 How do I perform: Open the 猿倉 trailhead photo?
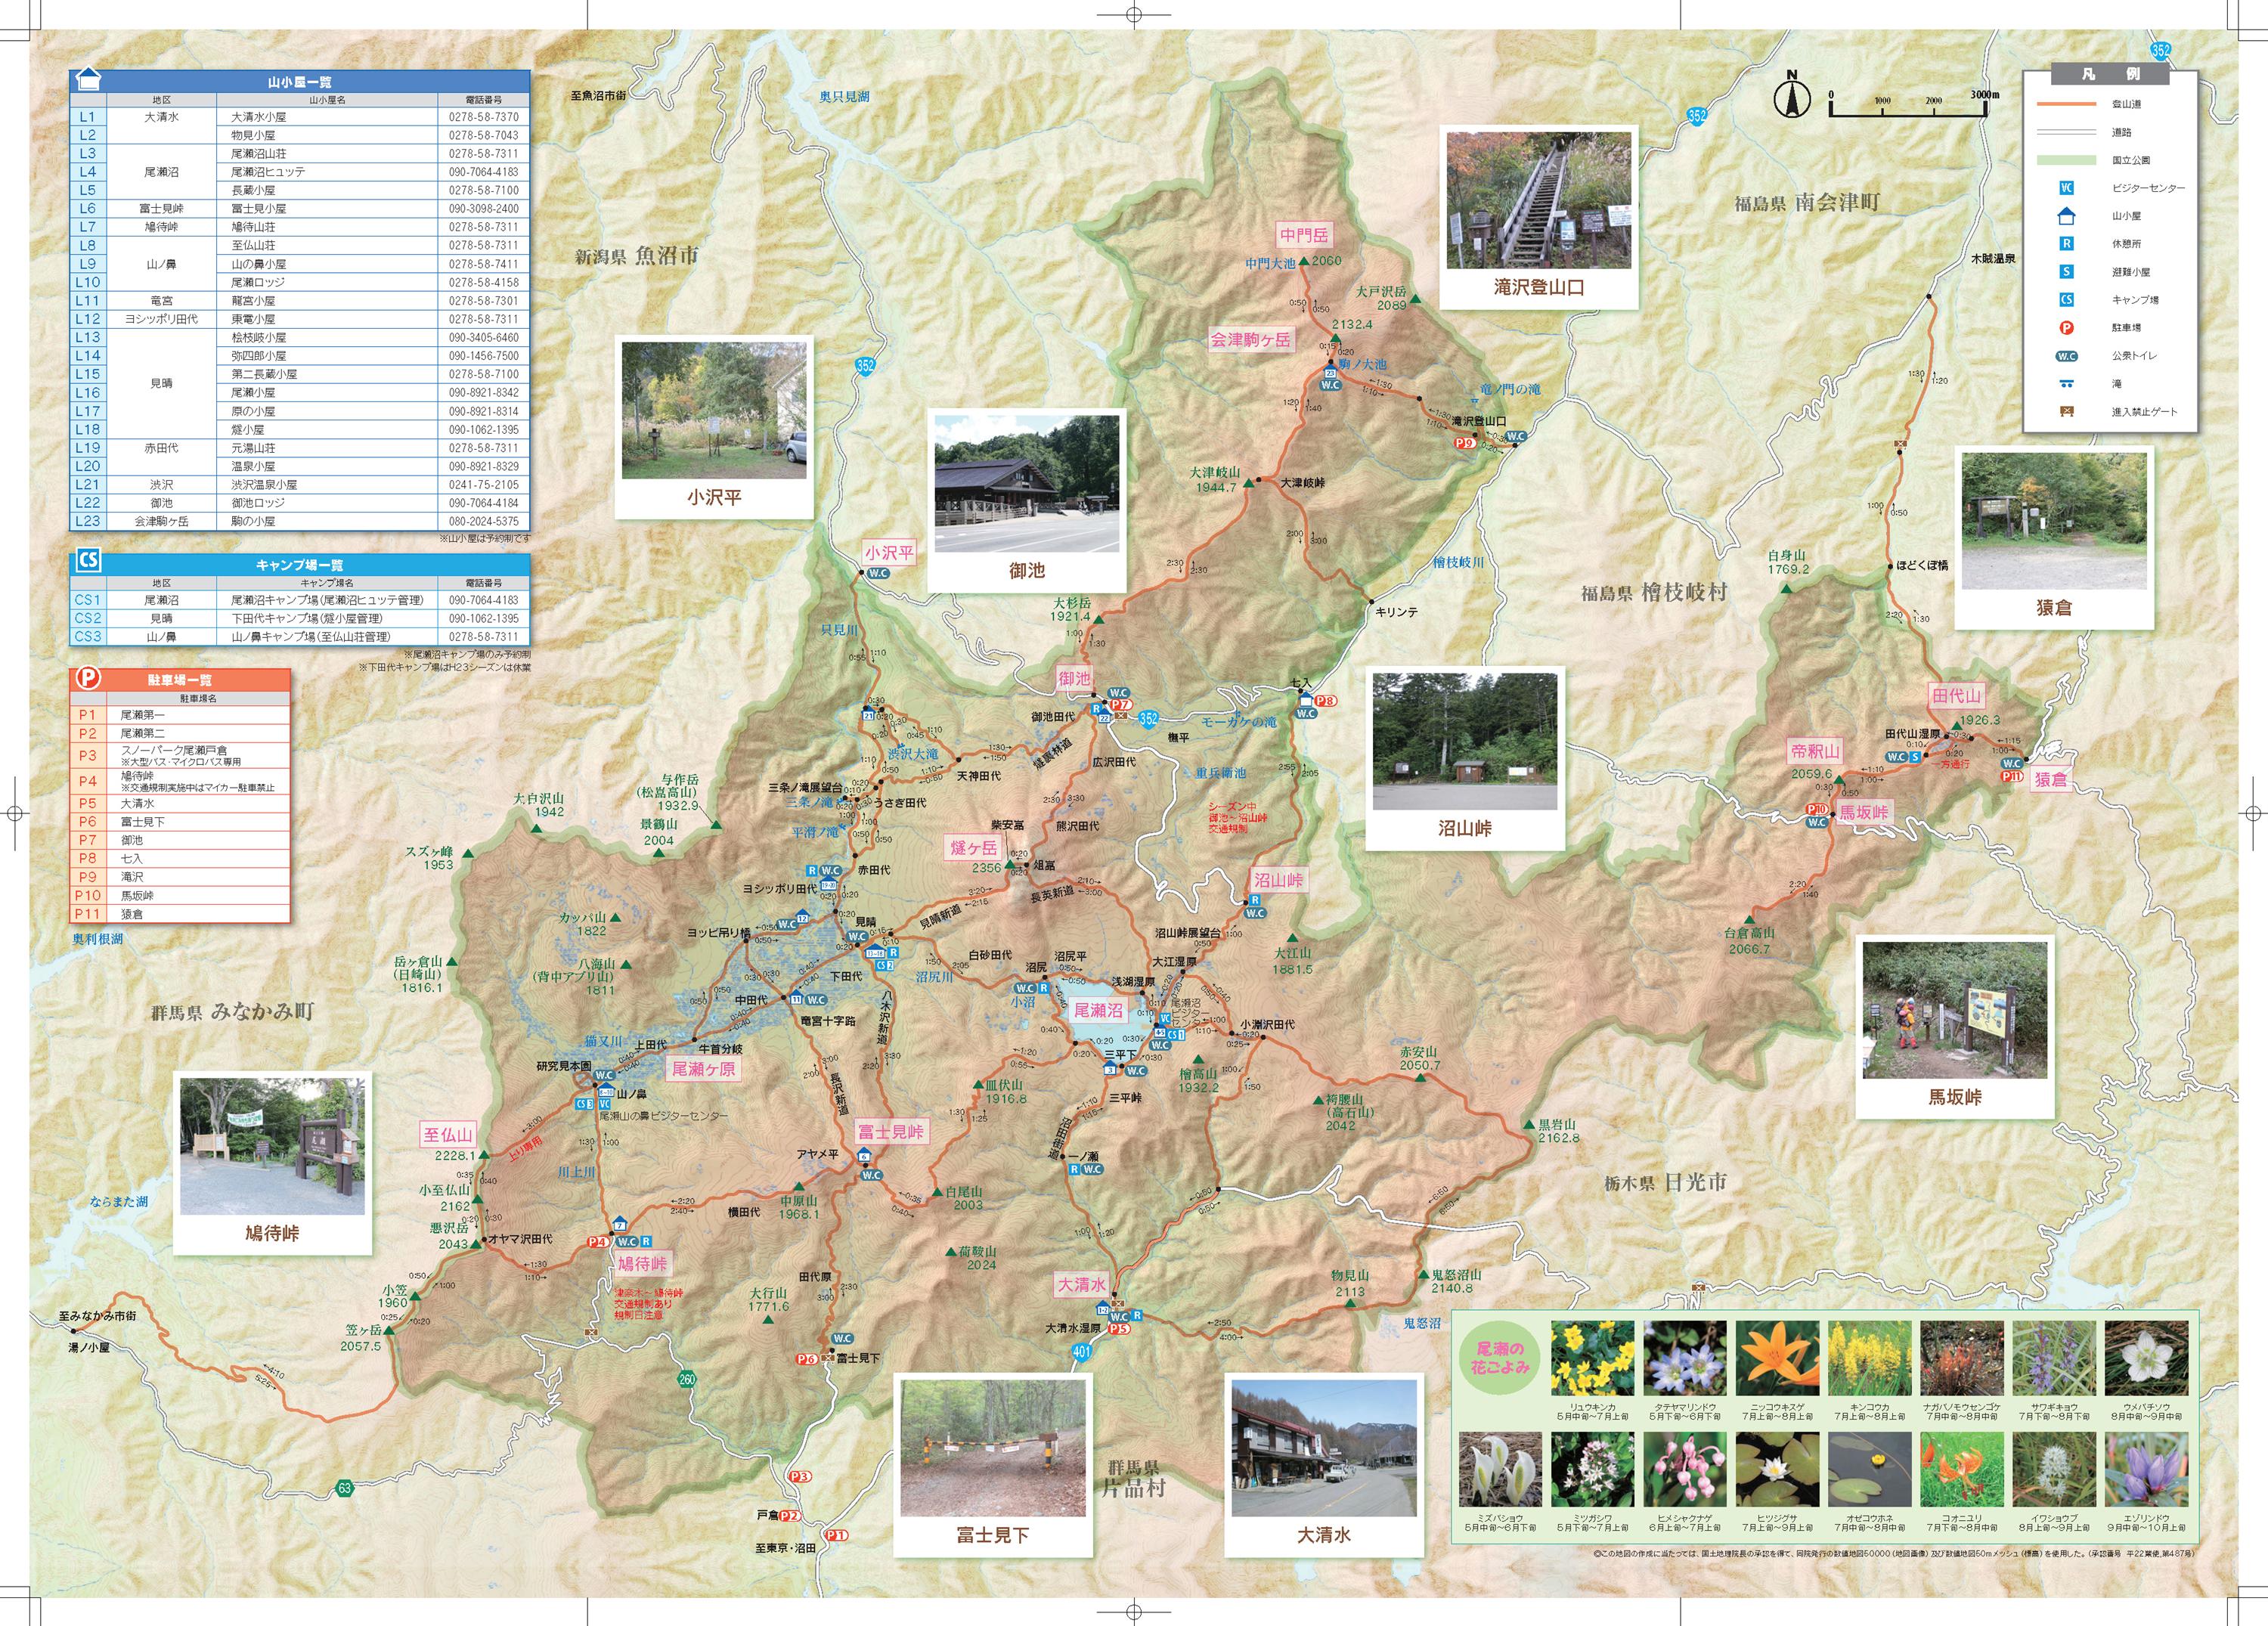coord(2054,521)
